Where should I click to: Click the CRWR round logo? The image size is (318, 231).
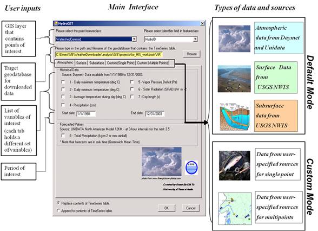click(x=191, y=168)
